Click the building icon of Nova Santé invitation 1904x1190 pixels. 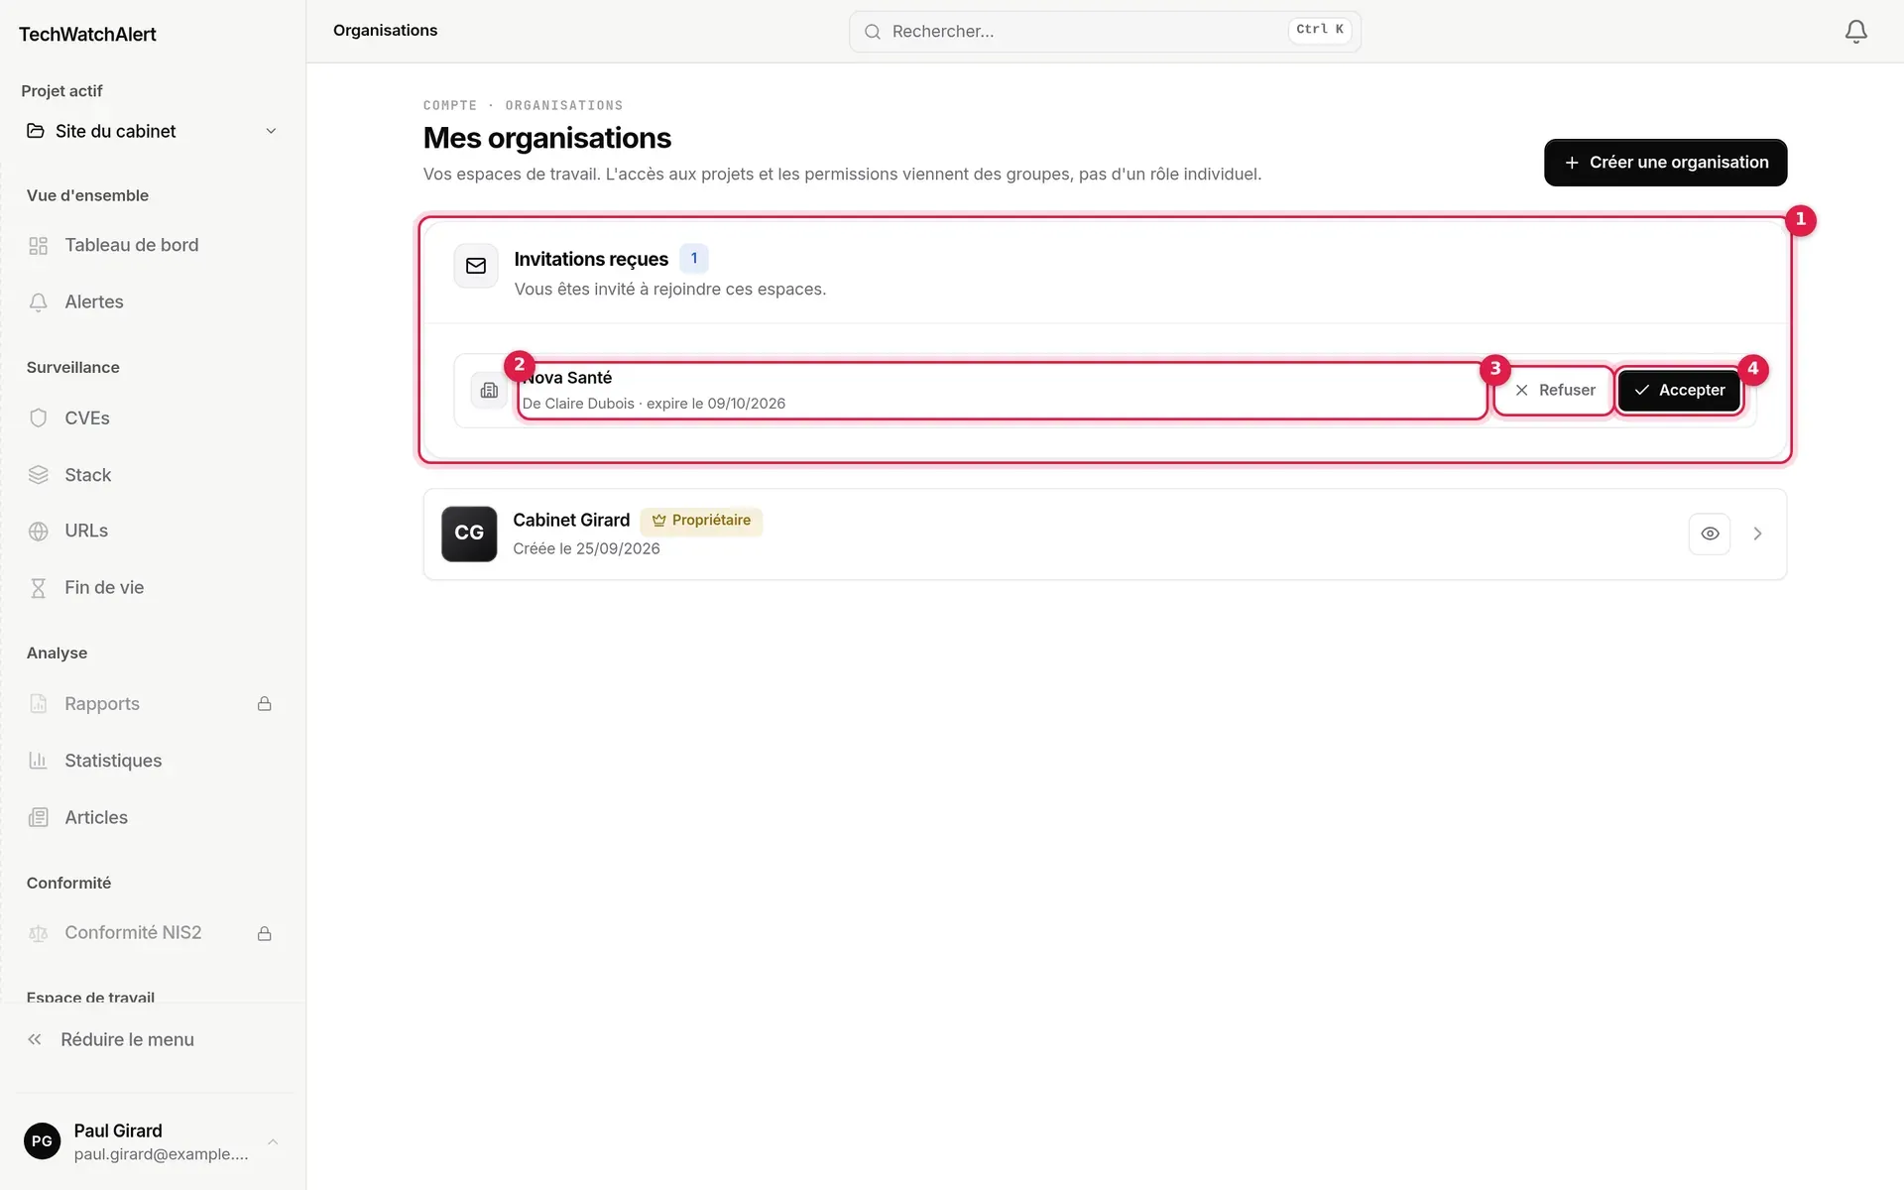(489, 391)
